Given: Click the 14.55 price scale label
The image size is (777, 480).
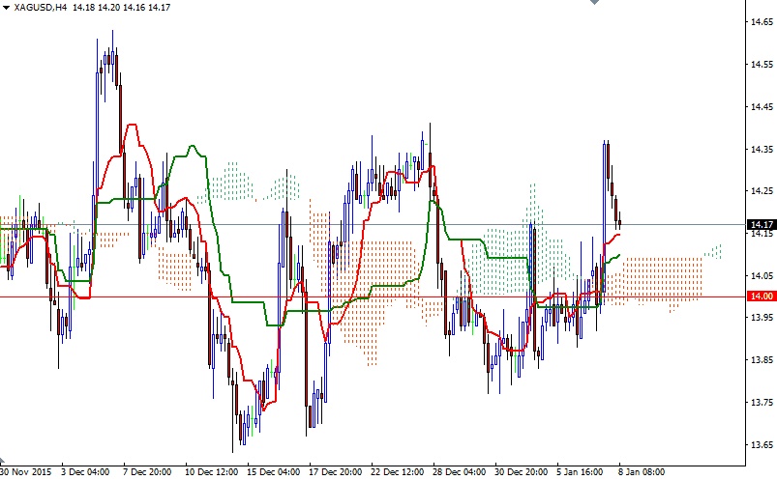Looking at the screenshot, I should [762, 65].
